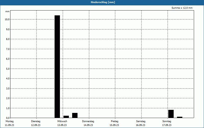
Task: Click the 10,0 y-axis label
Action: tap(7, 19)
